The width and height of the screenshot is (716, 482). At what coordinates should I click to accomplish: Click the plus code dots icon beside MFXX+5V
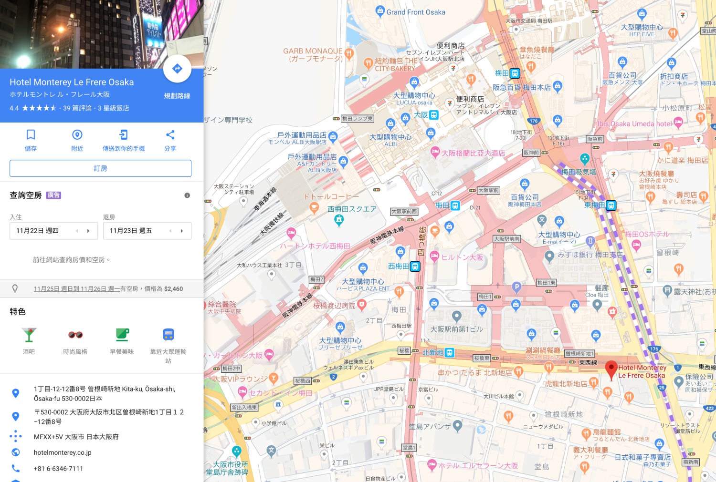16,436
